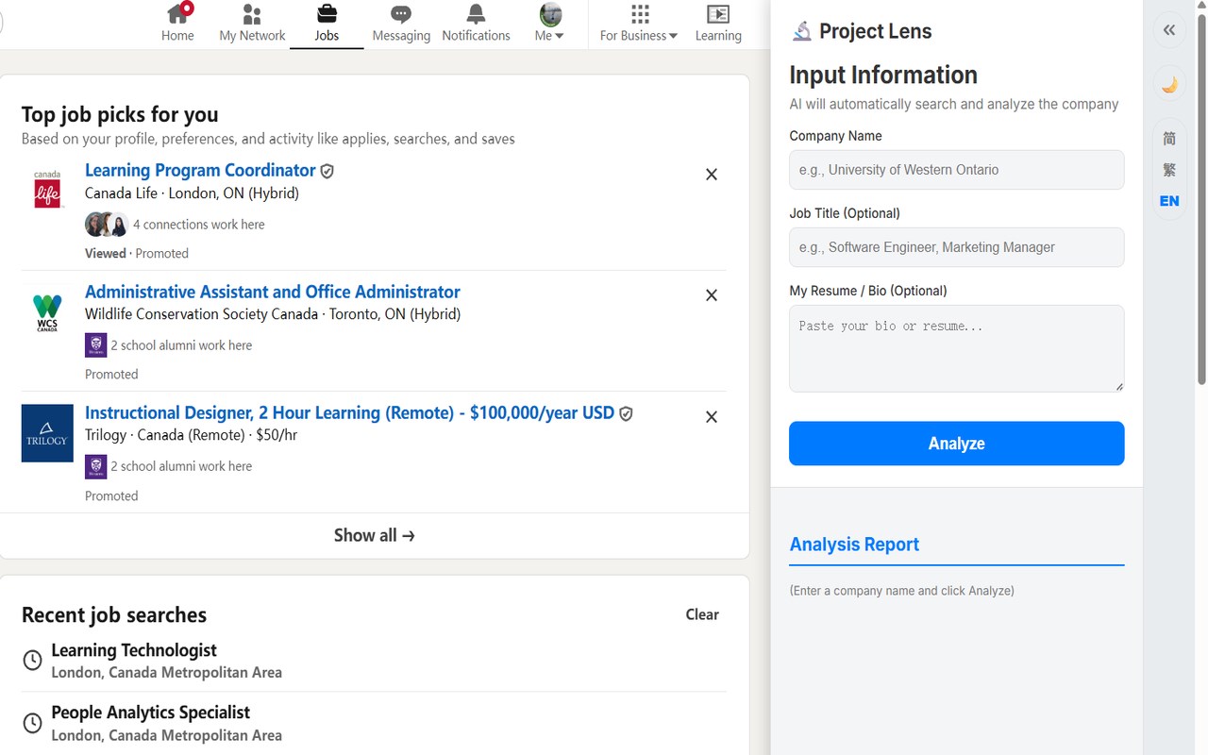1208x755 pixels.
Task: Show all top job picks
Action: coord(375,535)
